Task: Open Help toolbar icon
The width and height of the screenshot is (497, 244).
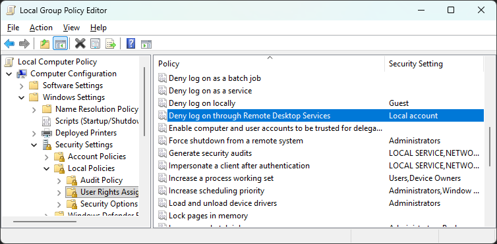Action: [131, 43]
